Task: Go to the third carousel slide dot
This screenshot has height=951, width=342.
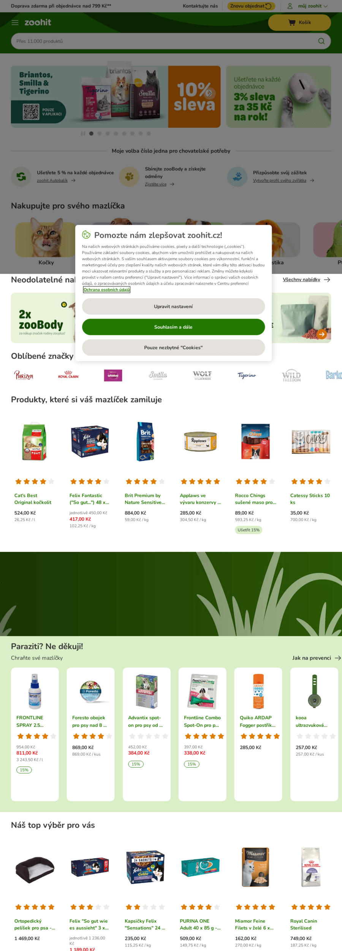Action: click(x=108, y=134)
